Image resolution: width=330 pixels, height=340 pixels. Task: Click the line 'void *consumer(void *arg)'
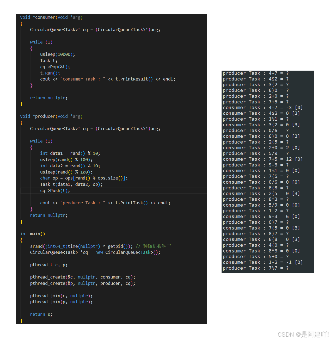(x=51, y=17)
